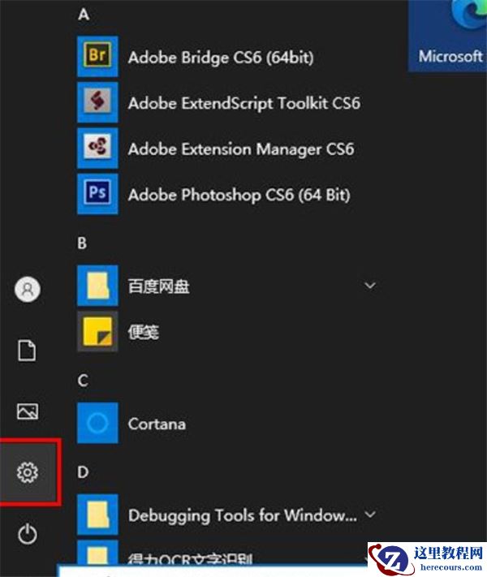Open the 百度网盘 folder icon

[x=97, y=286]
